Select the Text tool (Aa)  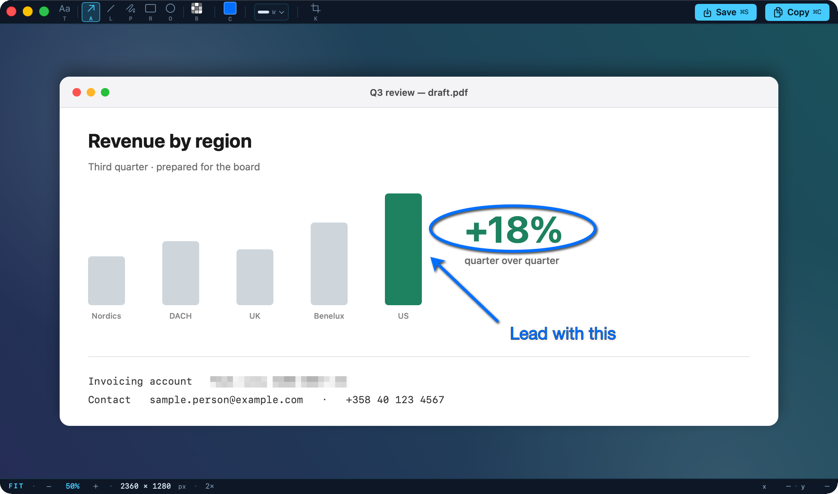pos(64,12)
